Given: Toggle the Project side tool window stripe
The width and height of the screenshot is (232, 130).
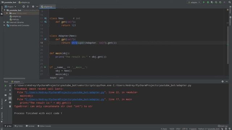Looking at the screenshot, I should 1,10.
